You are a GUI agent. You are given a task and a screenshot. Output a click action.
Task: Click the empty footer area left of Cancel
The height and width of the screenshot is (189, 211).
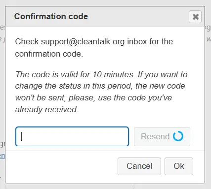(62, 166)
